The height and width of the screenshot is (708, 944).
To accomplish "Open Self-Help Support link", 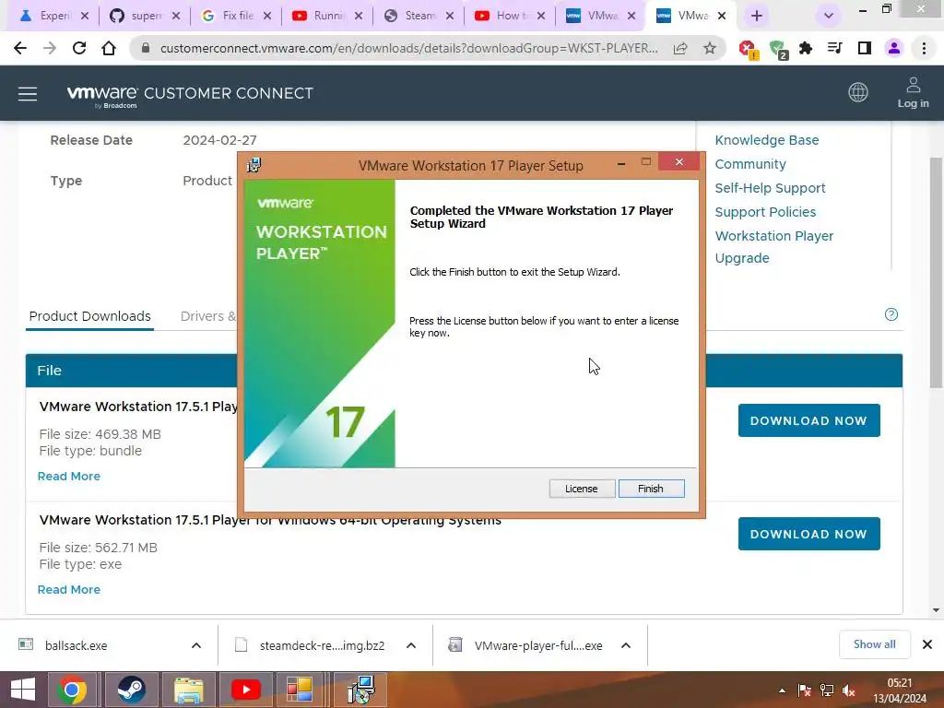I will [770, 188].
